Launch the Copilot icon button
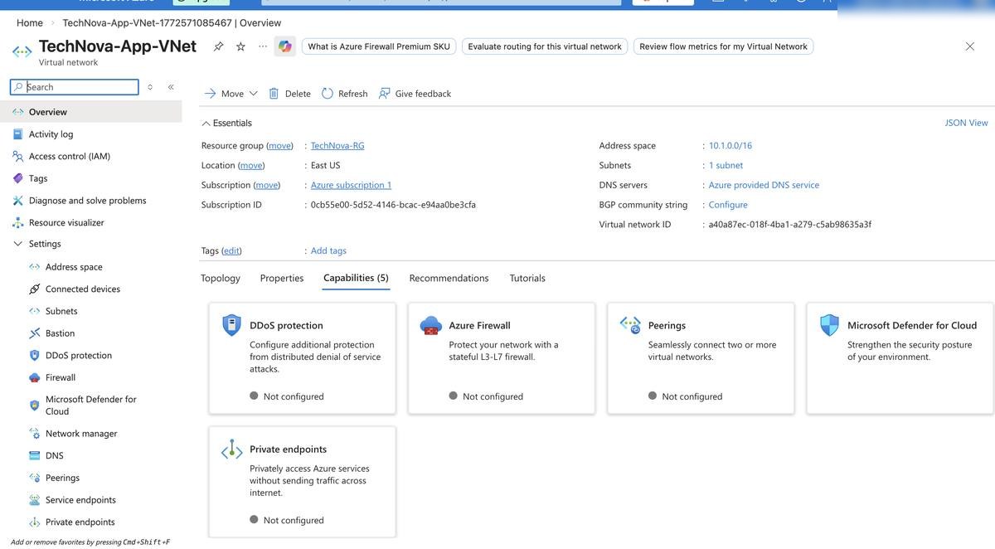Image resolution: width=995 pixels, height=549 pixels. point(285,46)
